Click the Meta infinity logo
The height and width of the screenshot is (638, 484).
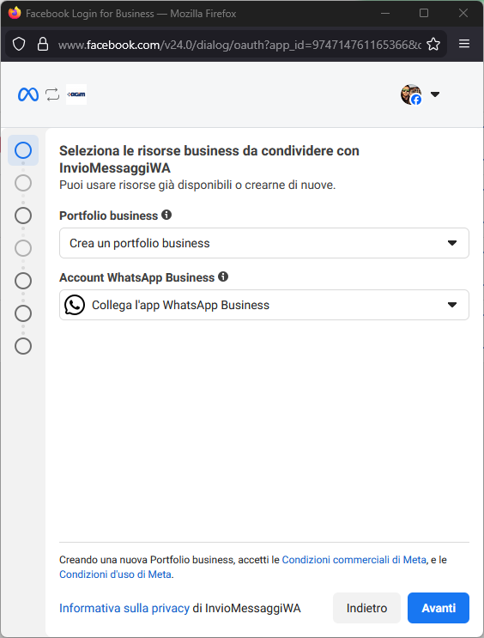pos(28,94)
